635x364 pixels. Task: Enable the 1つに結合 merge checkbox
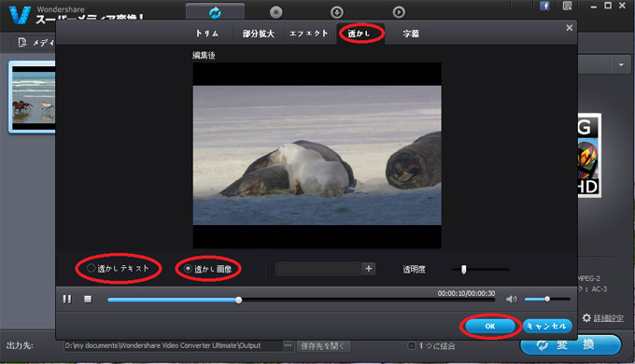pos(412,345)
